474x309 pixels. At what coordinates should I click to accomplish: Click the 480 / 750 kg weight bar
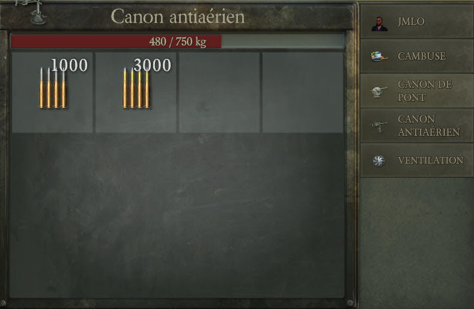click(177, 41)
